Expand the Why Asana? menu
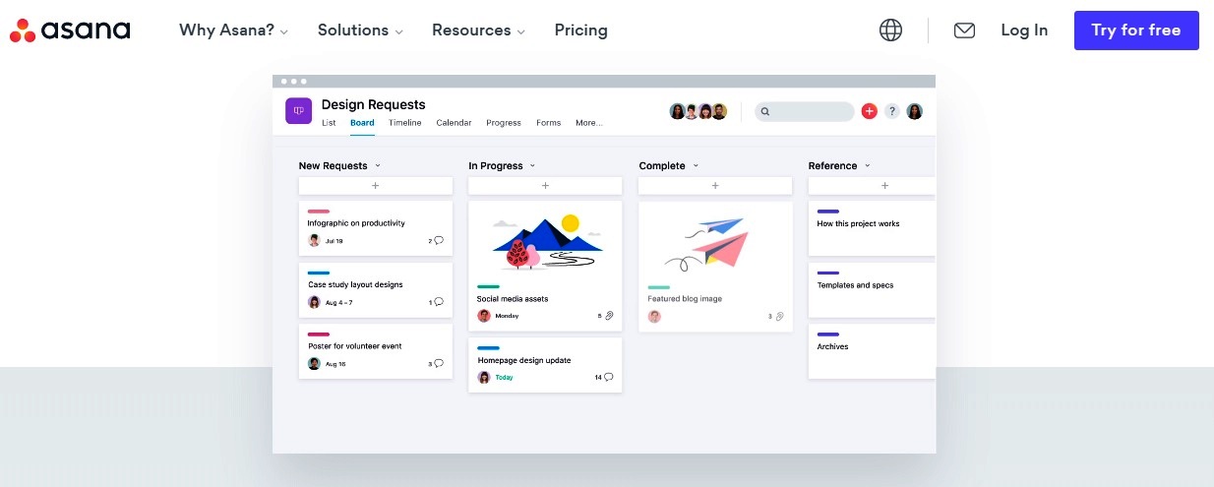The width and height of the screenshot is (1214, 487). 233,30
